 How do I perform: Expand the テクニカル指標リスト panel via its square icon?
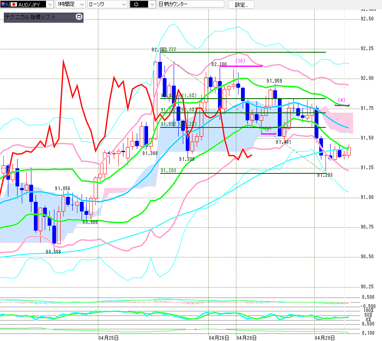click(x=79, y=17)
